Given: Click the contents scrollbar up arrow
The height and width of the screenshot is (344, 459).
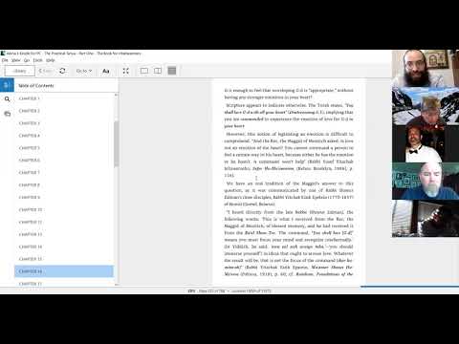Looking at the screenshot, I should 116,95.
